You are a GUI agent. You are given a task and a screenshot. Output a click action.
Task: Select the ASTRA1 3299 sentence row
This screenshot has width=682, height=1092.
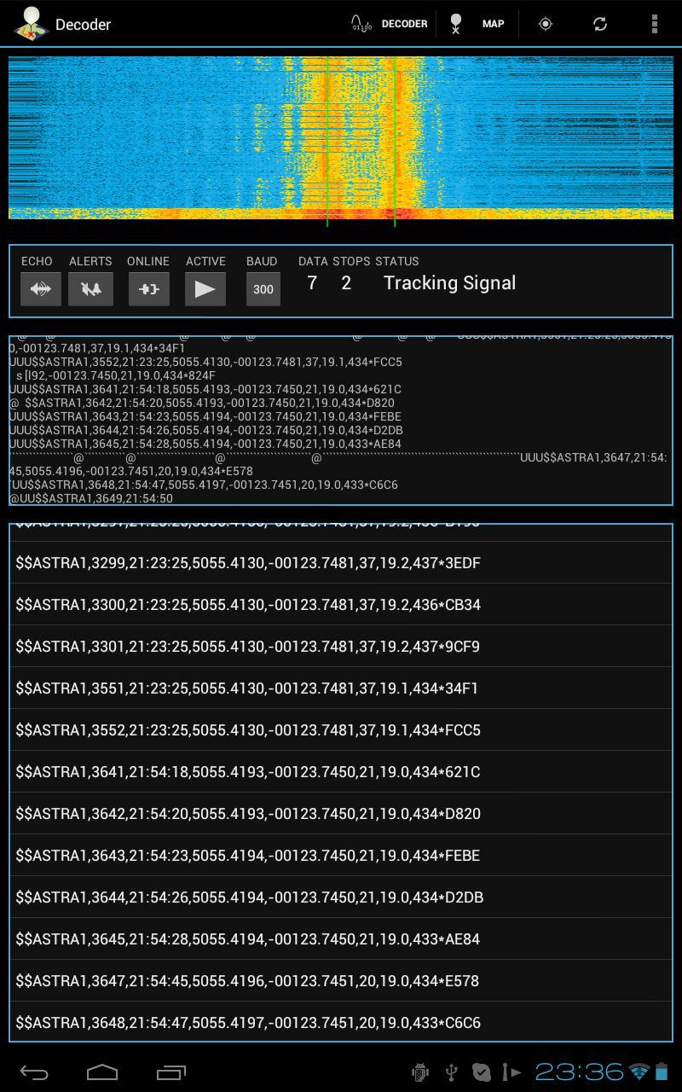coord(341,563)
